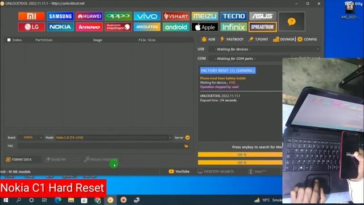
Task: Select the Lenovo brand logo
Action: (89, 27)
